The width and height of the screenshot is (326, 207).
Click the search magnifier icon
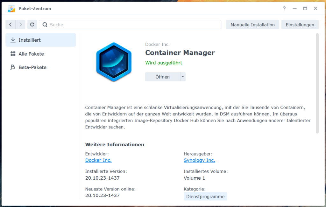pos(45,25)
